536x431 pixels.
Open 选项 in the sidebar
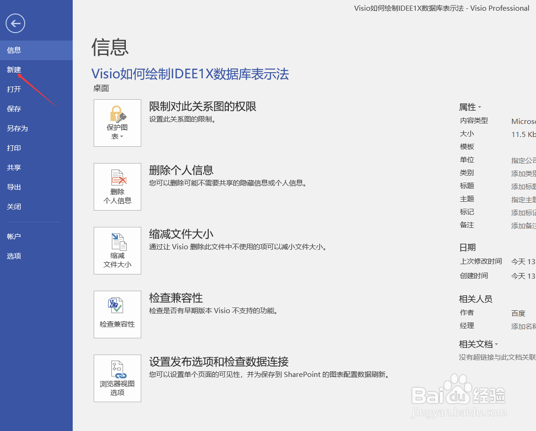[x=36, y=256]
